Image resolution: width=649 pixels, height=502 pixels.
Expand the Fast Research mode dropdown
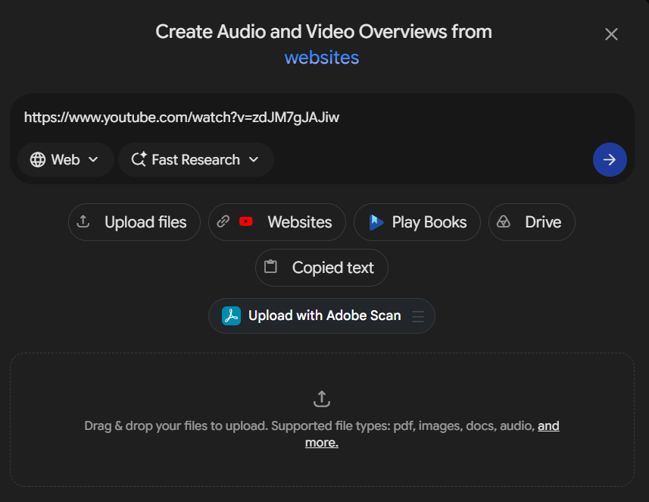tap(196, 159)
